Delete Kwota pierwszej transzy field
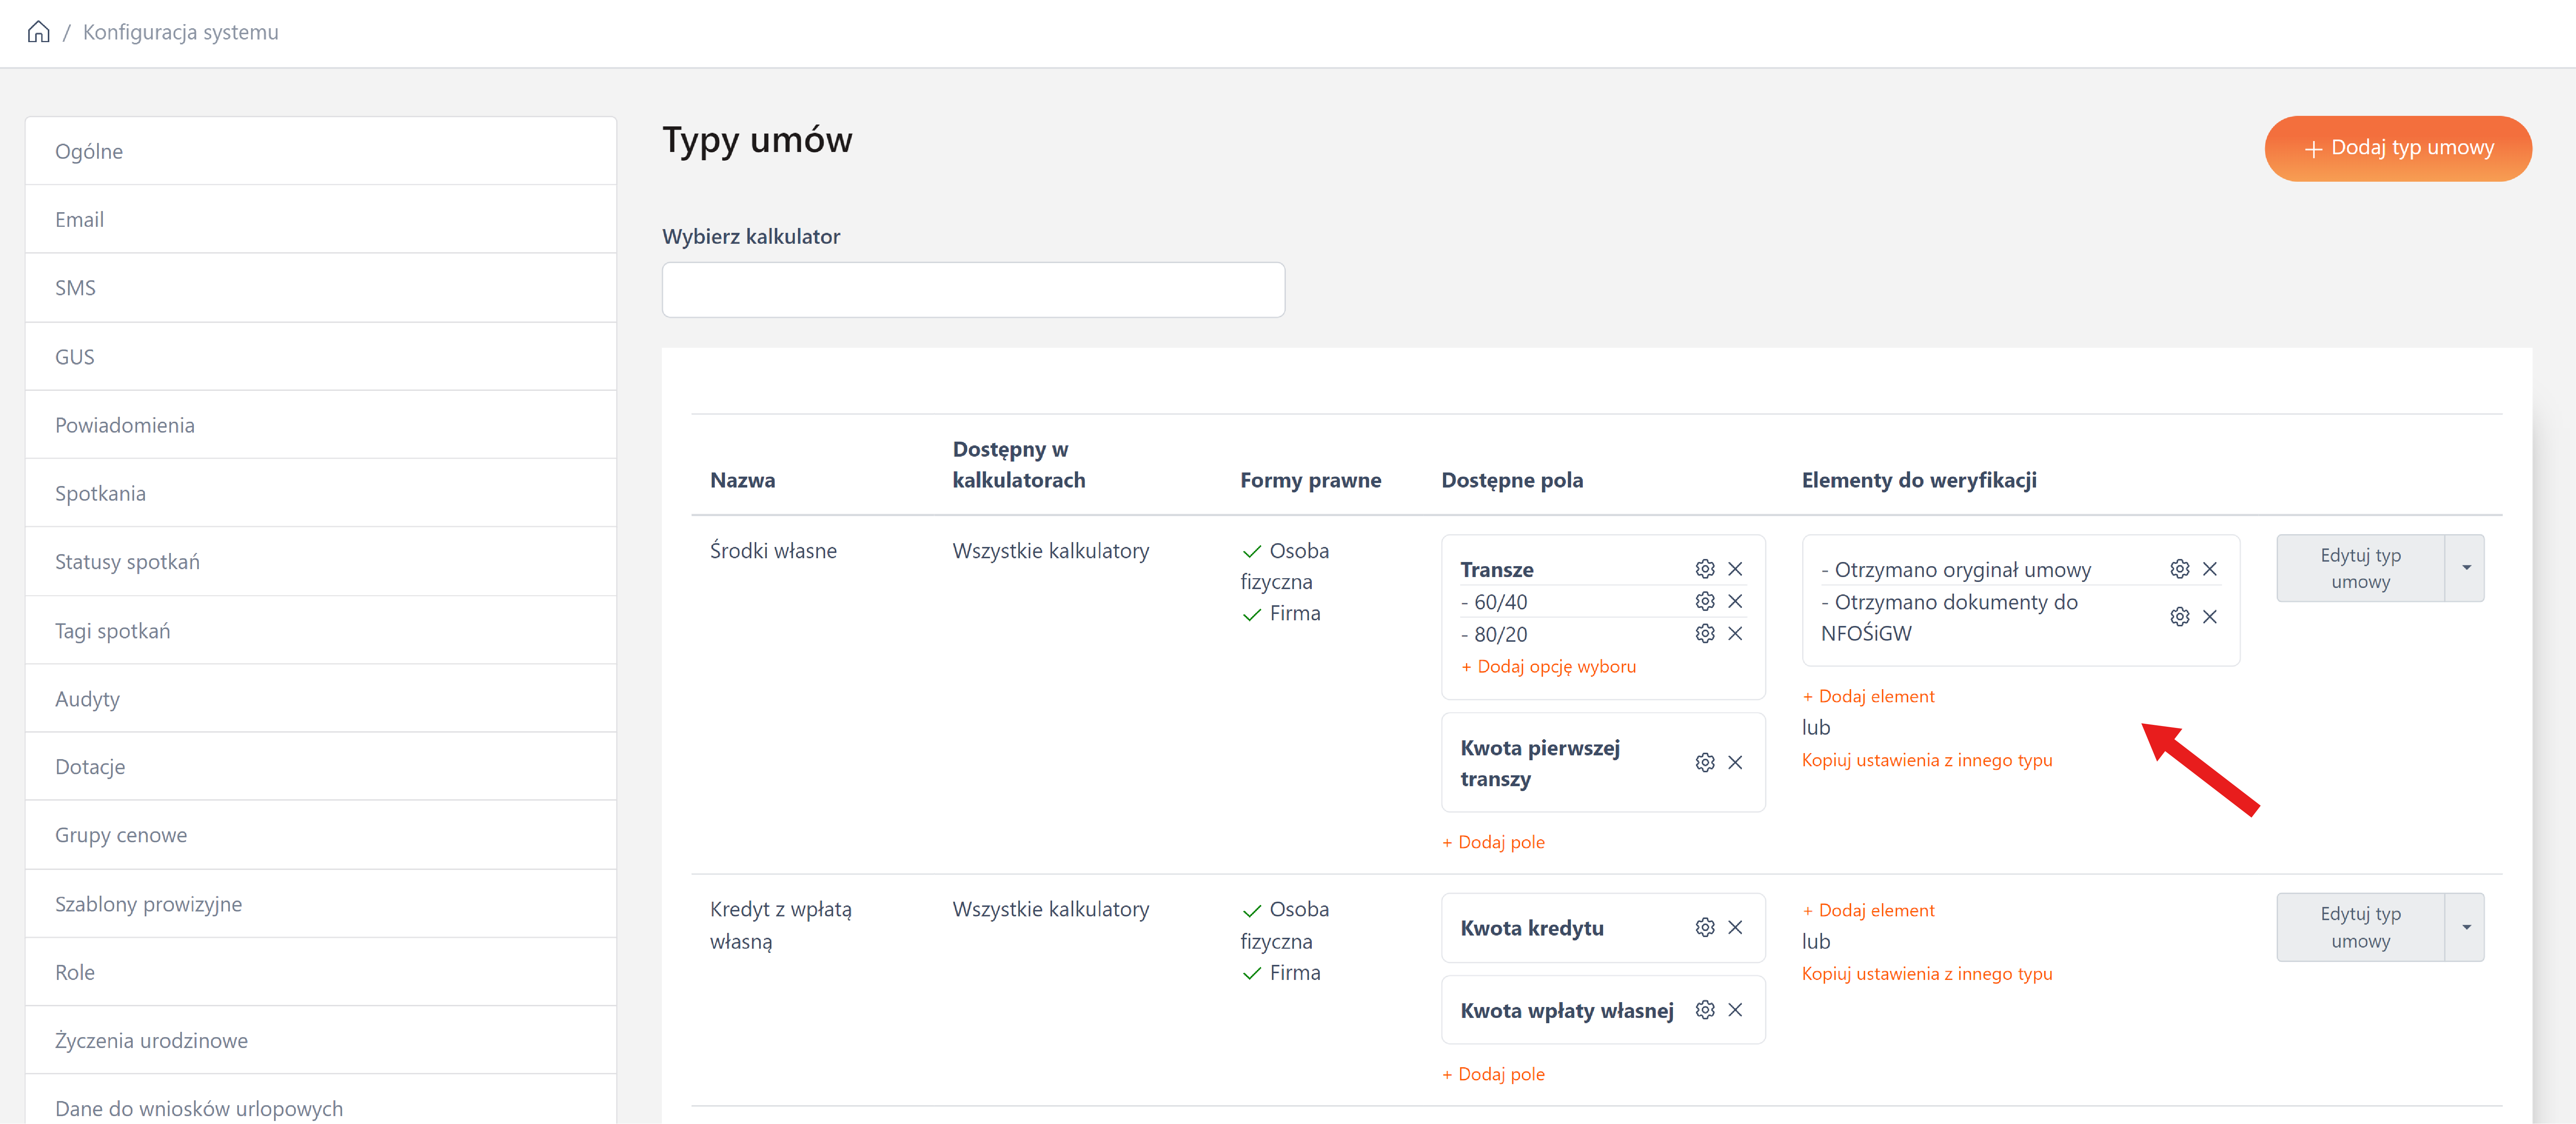 [x=1735, y=762]
